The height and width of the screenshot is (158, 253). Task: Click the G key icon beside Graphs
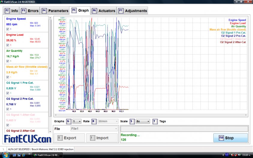click(x=68, y=121)
